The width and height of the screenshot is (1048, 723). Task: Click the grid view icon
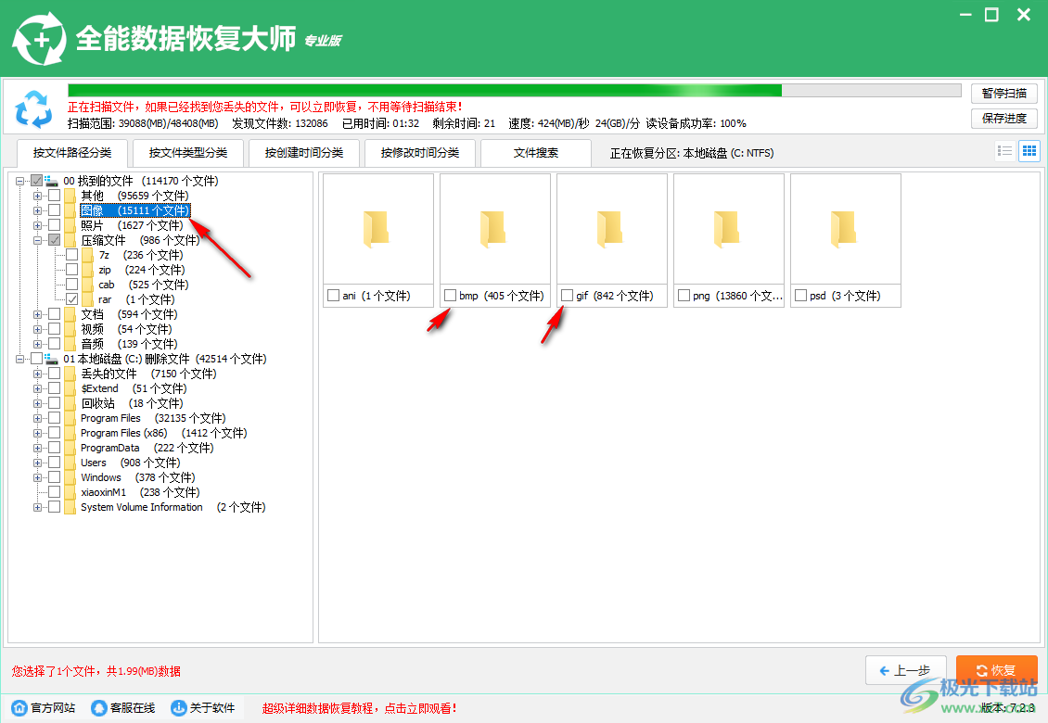tap(1029, 150)
